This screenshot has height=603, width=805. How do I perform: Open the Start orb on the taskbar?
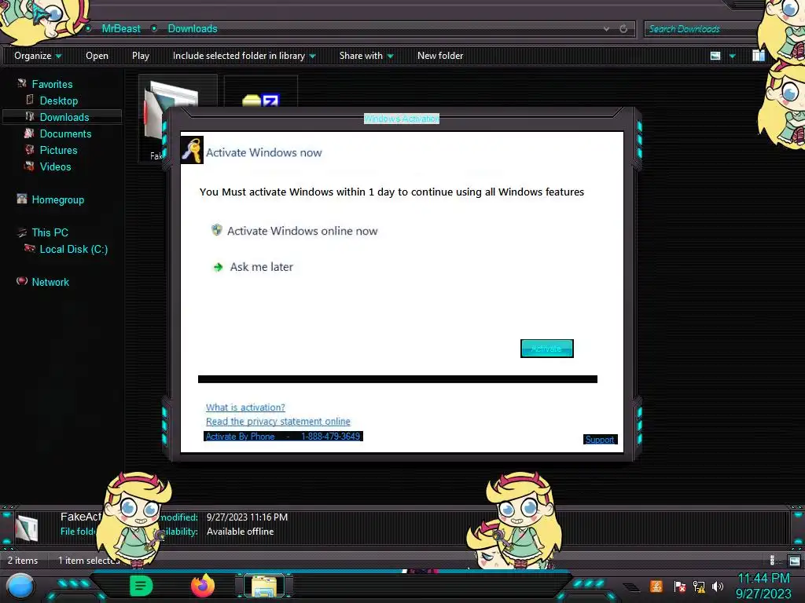pyautogui.click(x=20, y=587)
